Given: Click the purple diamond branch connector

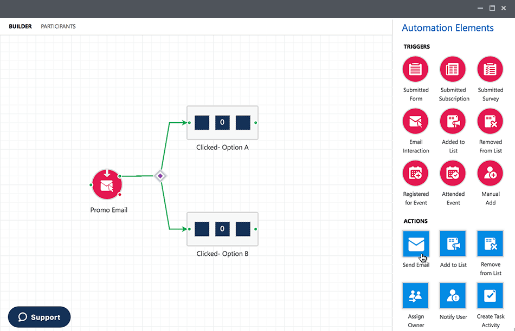Looking at the screenshot, I should tap(160, 176).
